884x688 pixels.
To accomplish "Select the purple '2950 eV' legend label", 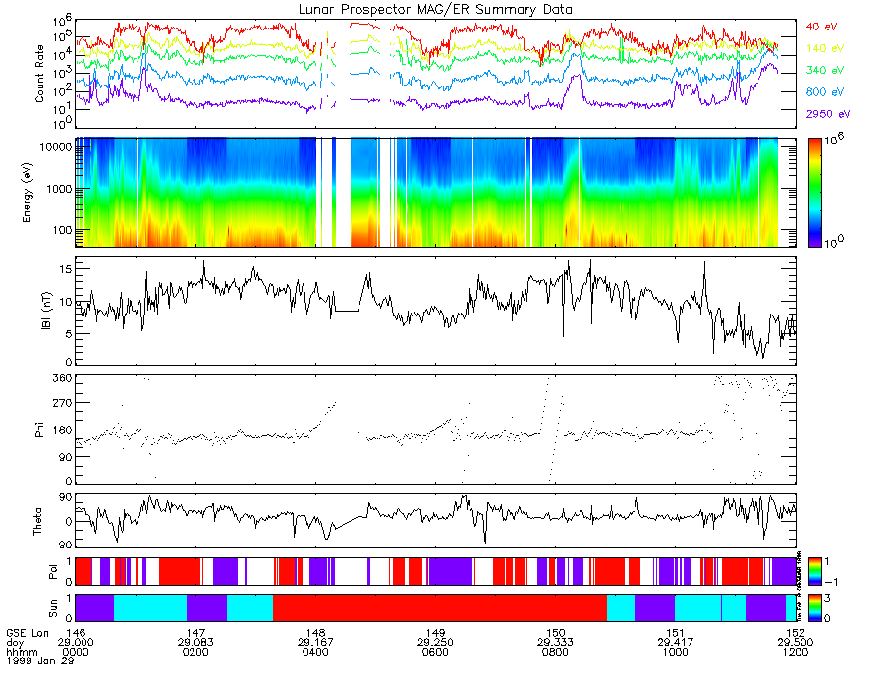I will click(x=828, y=114).
